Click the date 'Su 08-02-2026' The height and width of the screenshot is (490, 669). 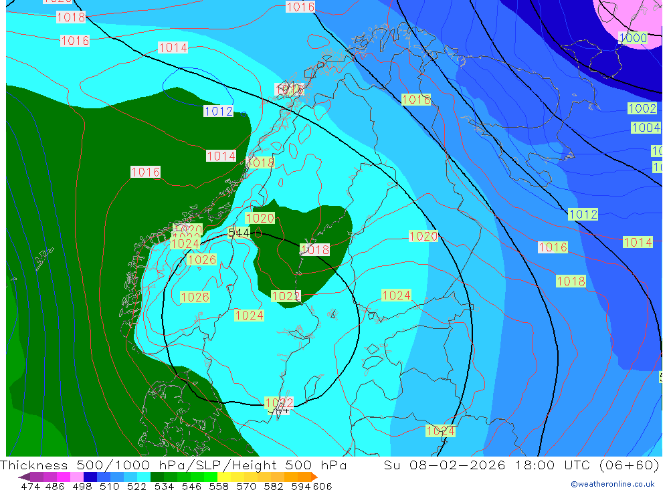click(444, 465)
